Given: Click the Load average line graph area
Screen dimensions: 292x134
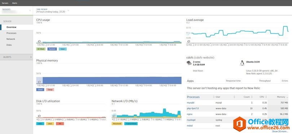Looking at the screenshot, I should (237, 33).
